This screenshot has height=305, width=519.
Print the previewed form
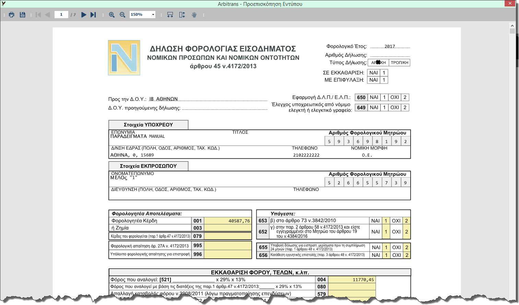[12, 15]
